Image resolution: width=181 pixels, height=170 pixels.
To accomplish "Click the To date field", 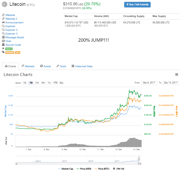I will coord(171,83).
